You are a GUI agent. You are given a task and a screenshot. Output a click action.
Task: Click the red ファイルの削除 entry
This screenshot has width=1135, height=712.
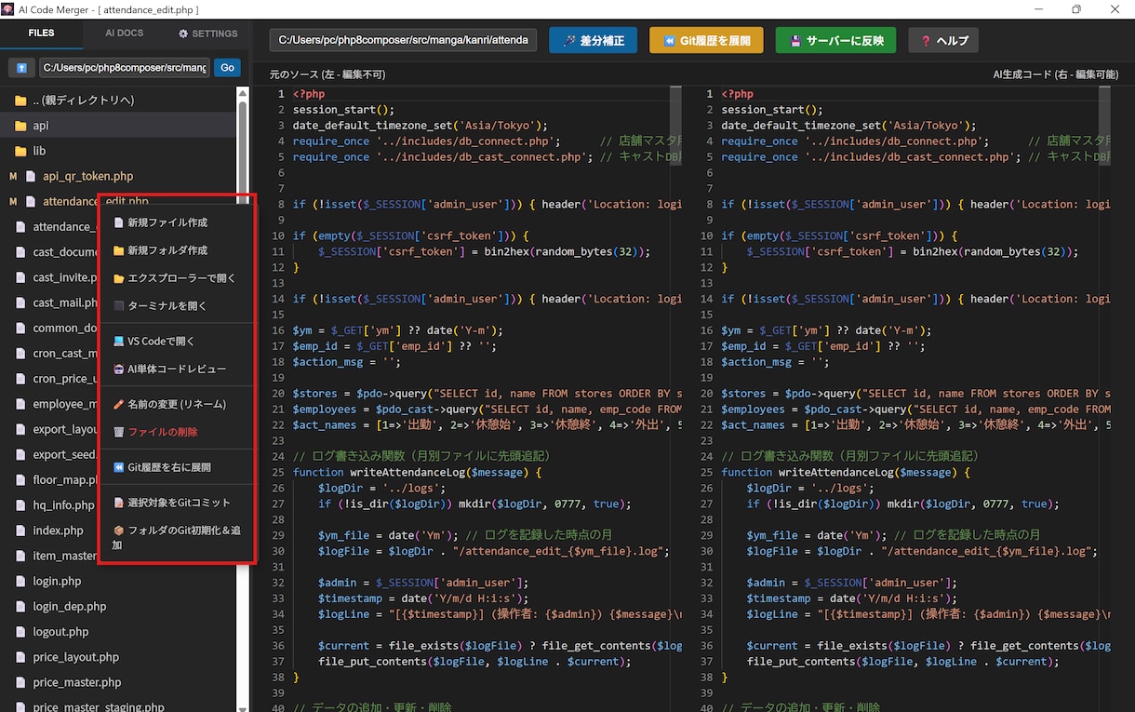tap(177, 432)
